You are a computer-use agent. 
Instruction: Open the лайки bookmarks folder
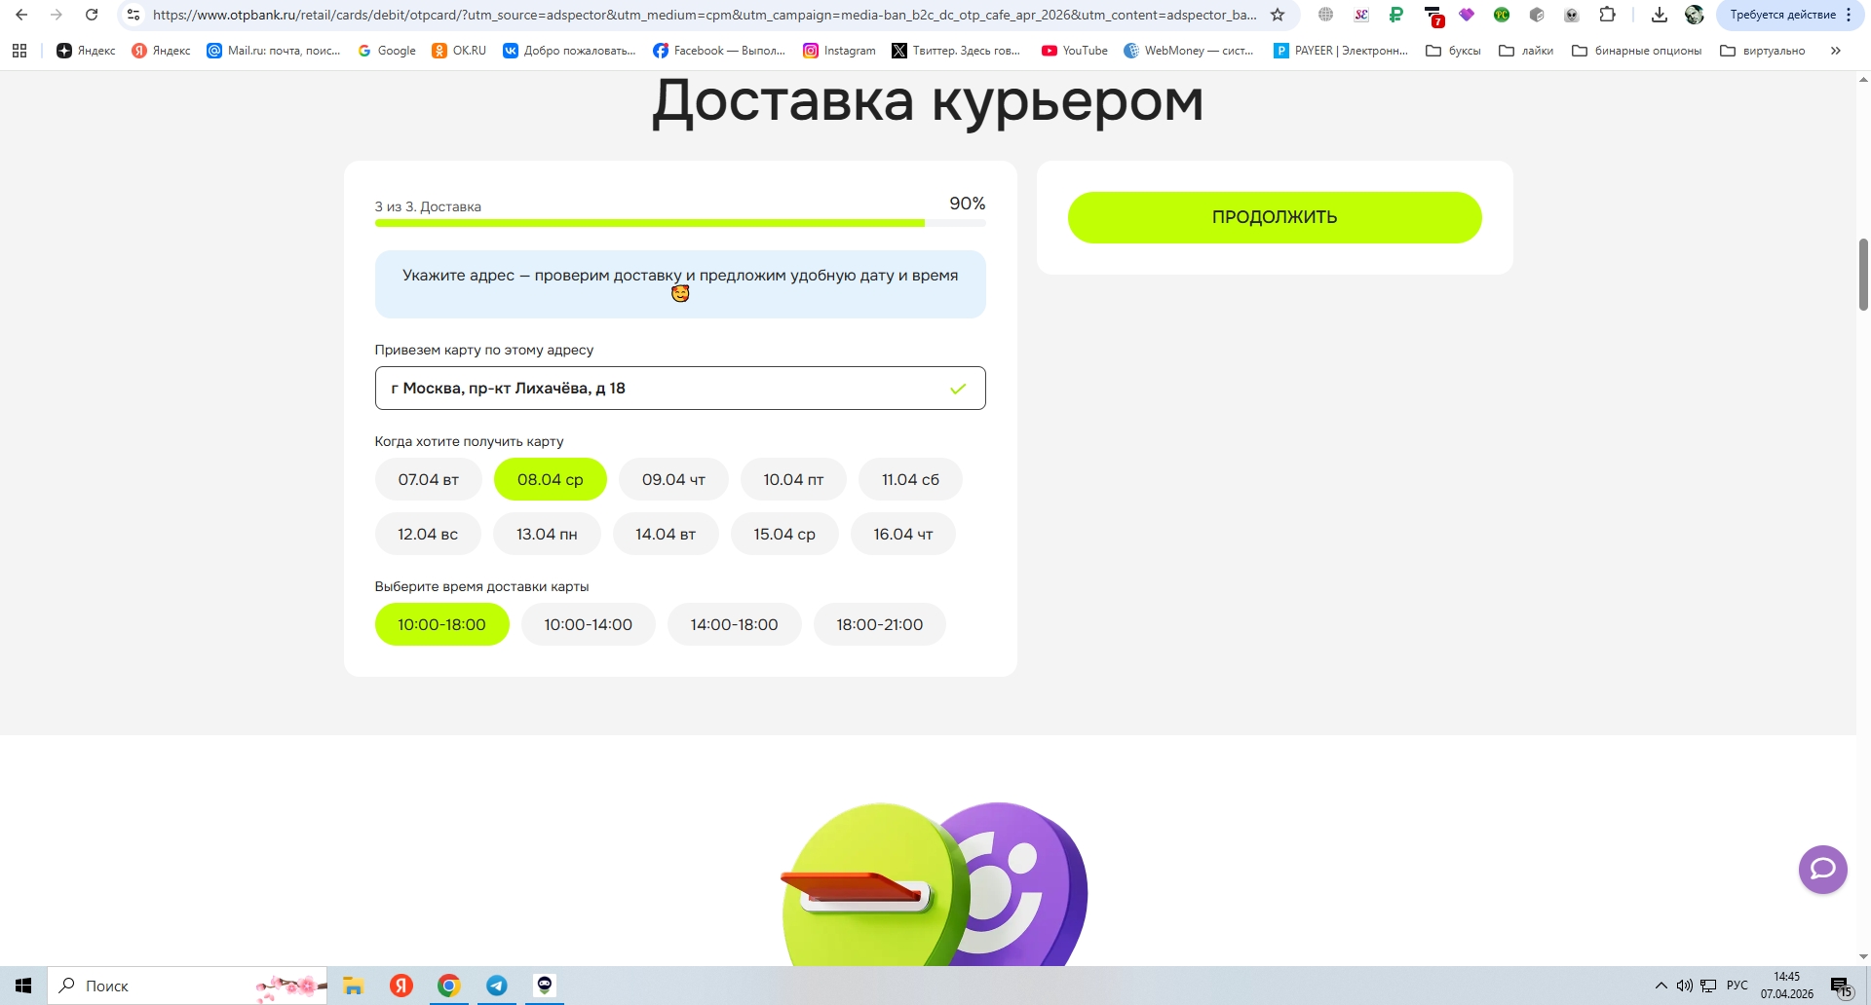pos(1526,51)
